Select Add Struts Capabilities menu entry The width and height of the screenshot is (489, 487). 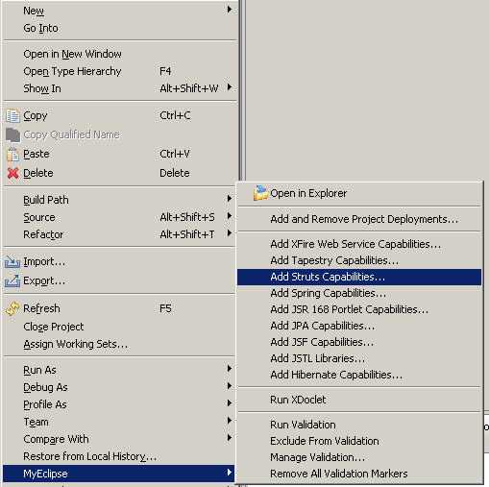(359, 277)
